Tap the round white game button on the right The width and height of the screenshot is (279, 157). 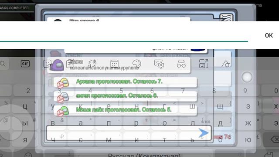[247, 77]
